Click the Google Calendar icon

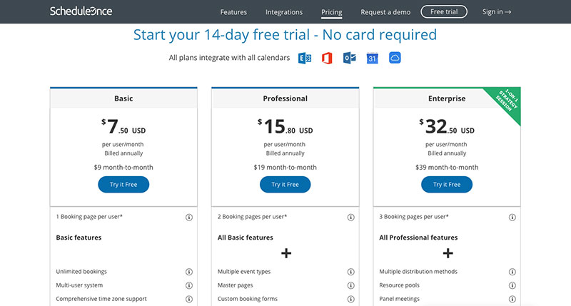372,58
